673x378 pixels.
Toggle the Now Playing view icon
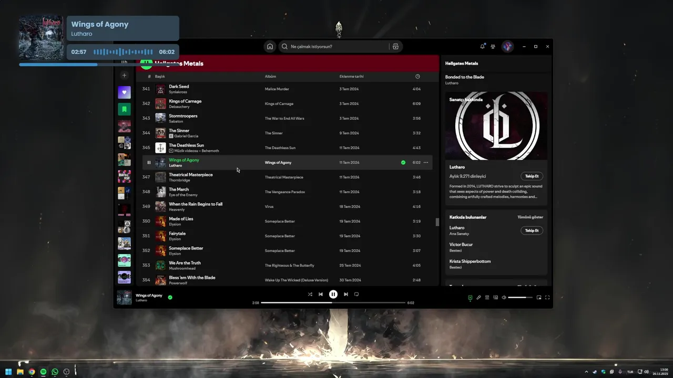(470, 298)
